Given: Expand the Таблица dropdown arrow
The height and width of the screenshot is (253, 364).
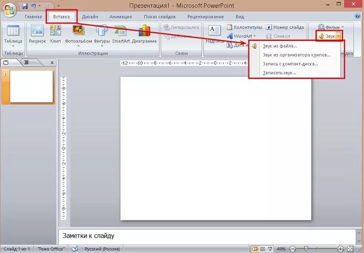Looking at the screenshot, I should coord(13,46).
